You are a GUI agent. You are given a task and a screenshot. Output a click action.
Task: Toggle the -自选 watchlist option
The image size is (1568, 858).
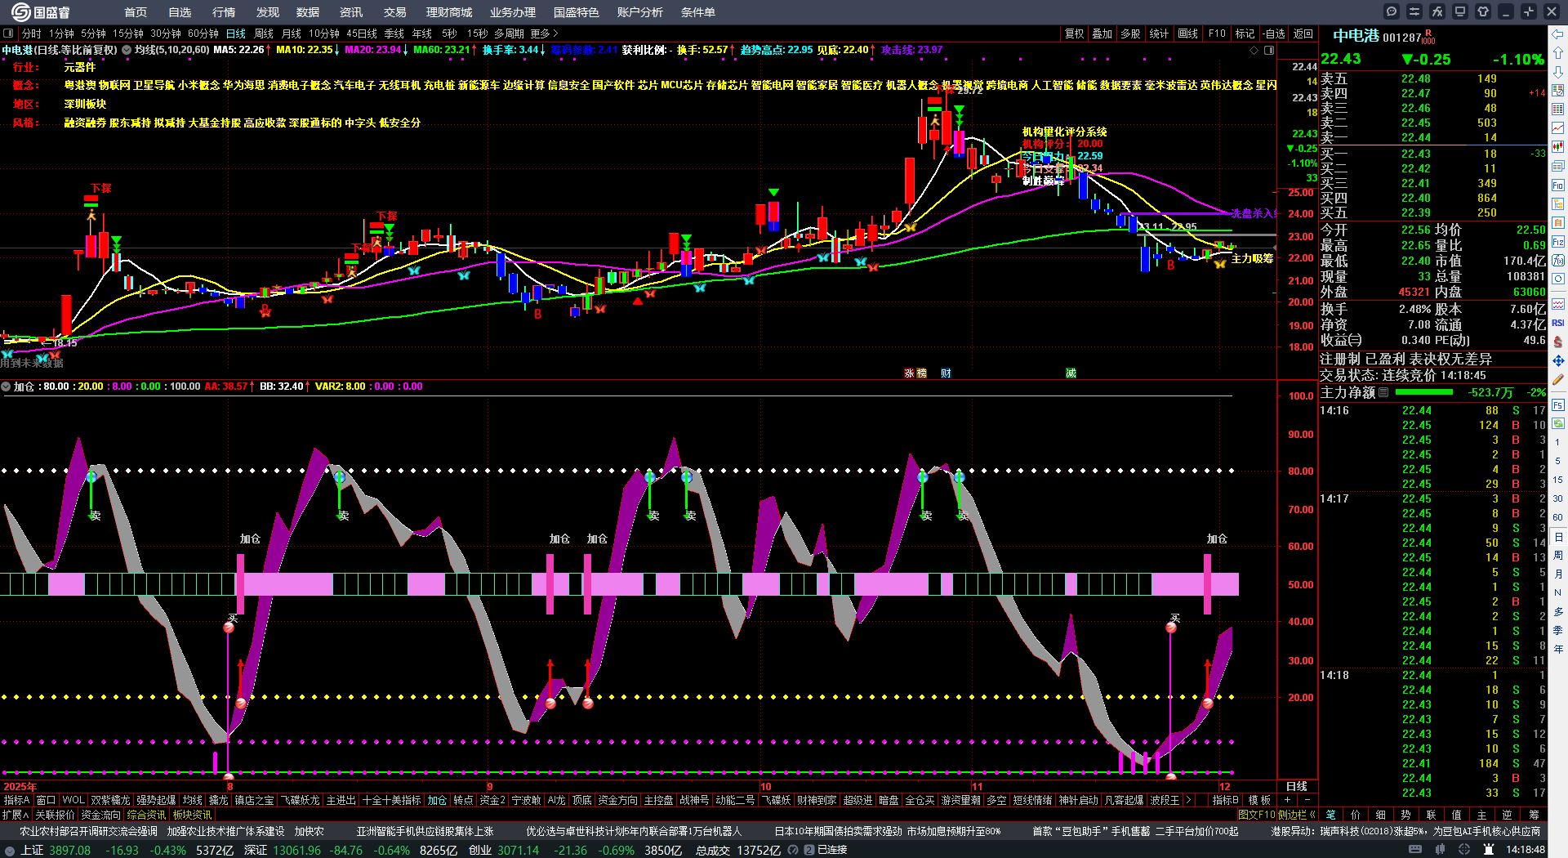tap(1273, 34)
